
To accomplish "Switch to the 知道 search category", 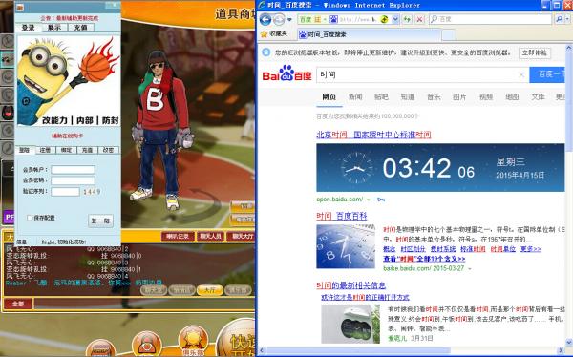I will (408, 96).
